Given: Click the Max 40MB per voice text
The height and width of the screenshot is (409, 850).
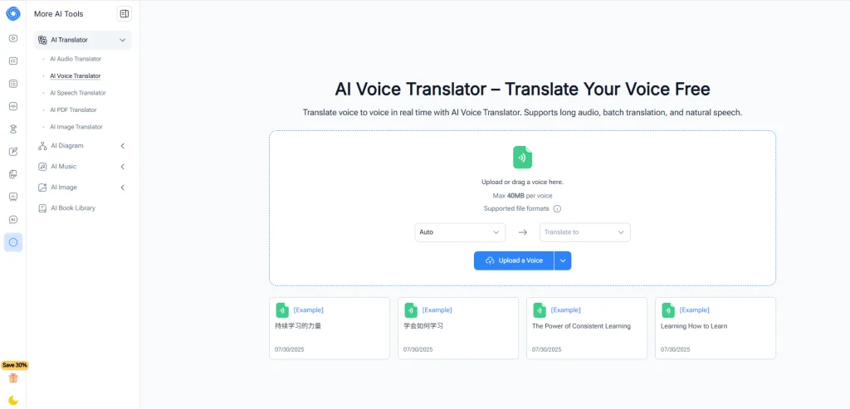Looking at the screenshot, I should [523, 196].
